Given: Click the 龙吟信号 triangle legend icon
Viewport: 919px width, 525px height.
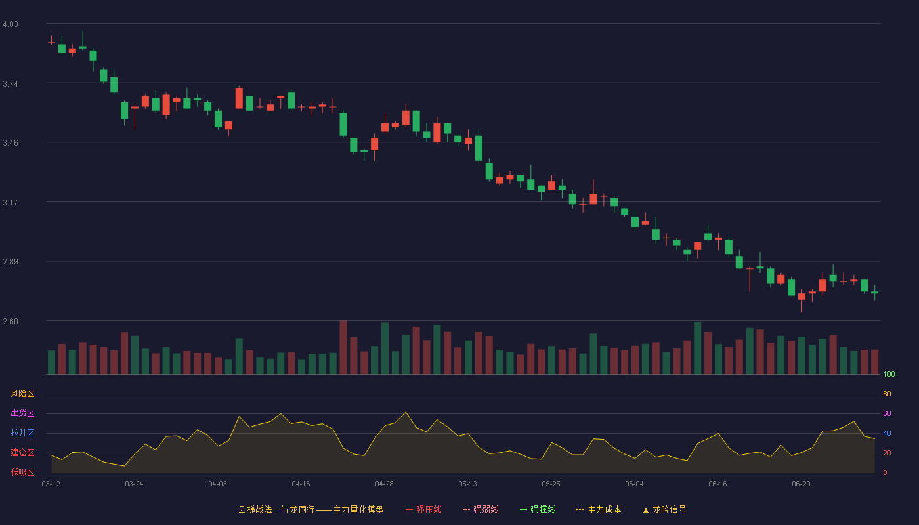Looking at the screenshot, I should (x=646, y=510).
